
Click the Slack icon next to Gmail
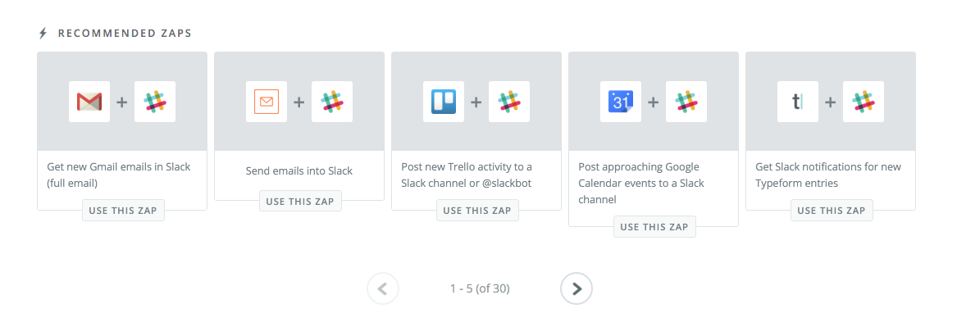155,102
